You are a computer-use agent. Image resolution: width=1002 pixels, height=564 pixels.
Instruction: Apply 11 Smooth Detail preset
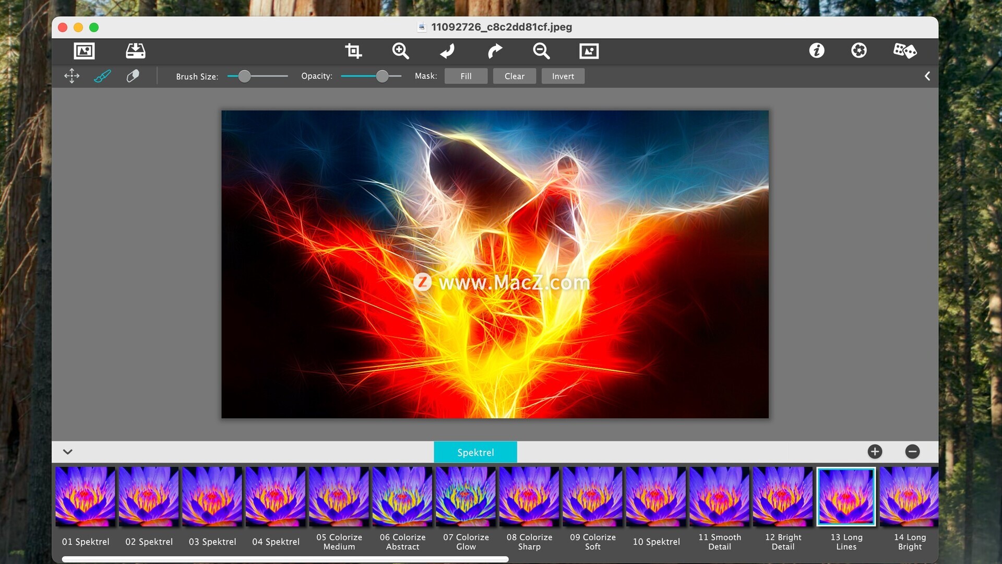(x=719, y=496)
